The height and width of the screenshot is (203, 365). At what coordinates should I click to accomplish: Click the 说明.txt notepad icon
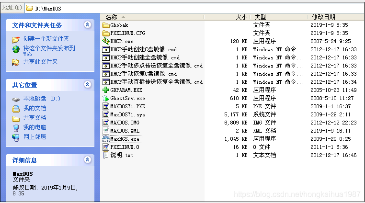(106, 155)
